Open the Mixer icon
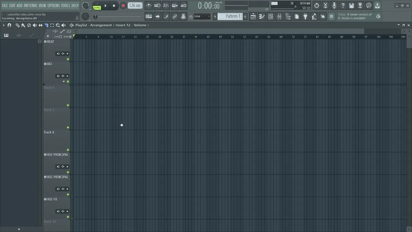 click(x=279, y=16)
